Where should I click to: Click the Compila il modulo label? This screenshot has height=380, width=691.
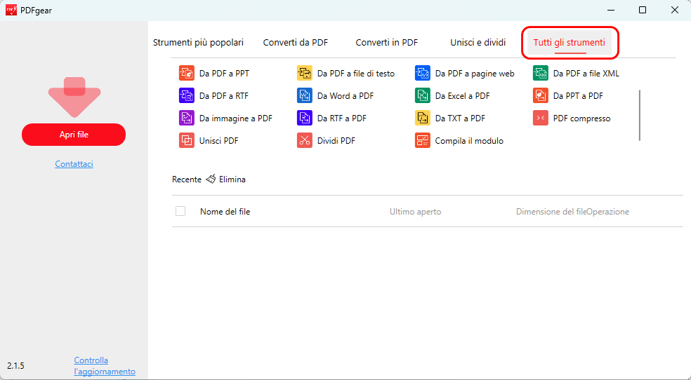pos(469,141)
